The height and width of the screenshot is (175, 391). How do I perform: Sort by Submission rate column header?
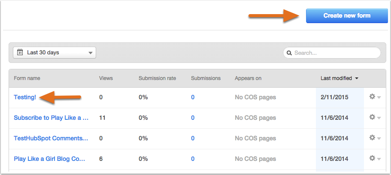(x=158, y=78)
